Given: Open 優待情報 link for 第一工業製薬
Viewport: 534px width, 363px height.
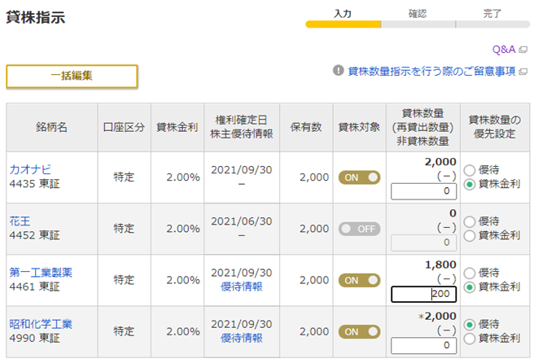Looking at the screenshot, I should pyautogui.click(x=241, y=286).
